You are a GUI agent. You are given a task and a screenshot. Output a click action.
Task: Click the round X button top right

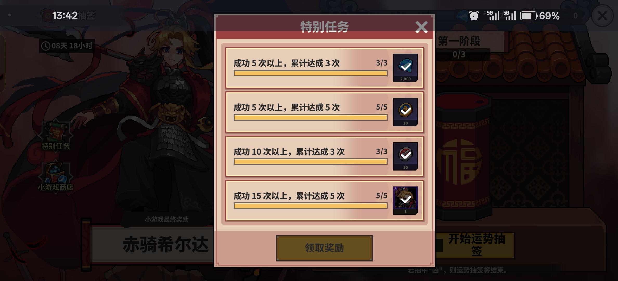click(x=602, y=16)
